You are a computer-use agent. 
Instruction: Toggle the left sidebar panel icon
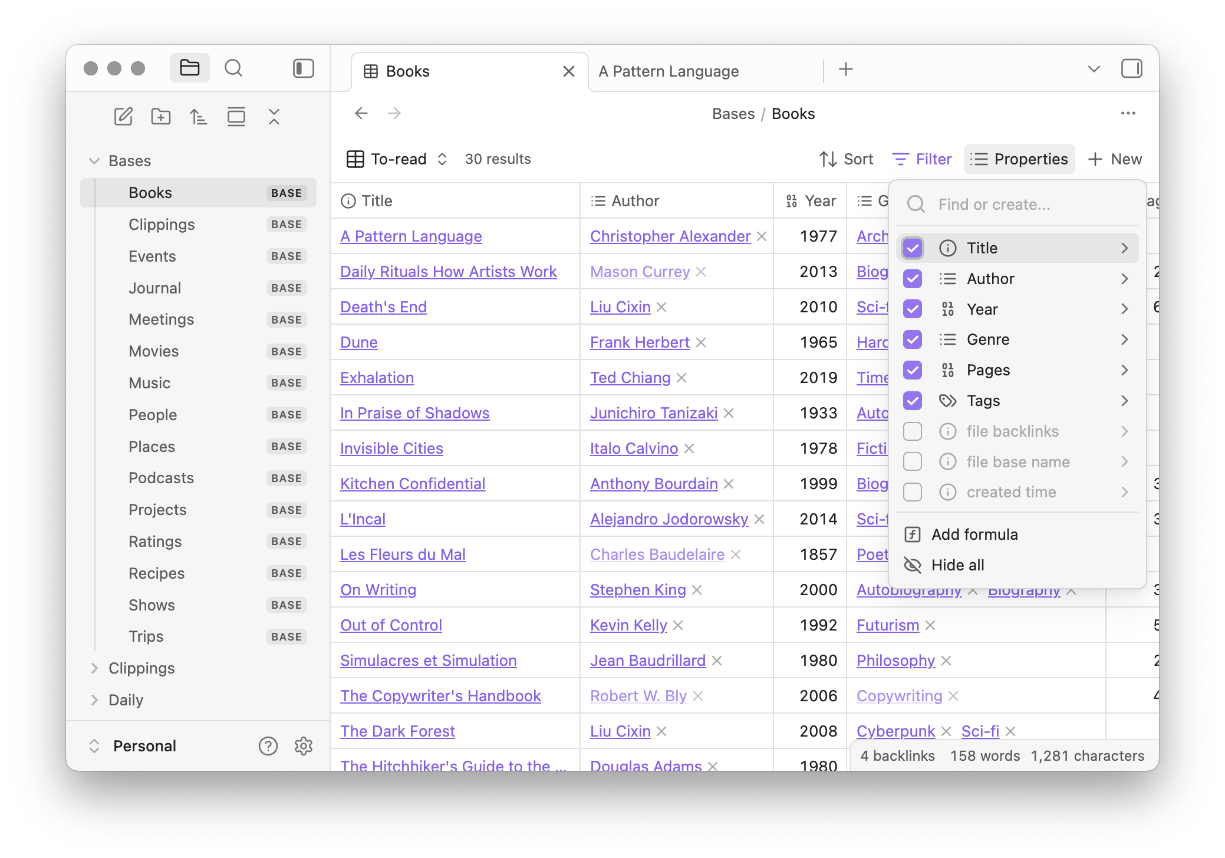[x=304, y=68]
